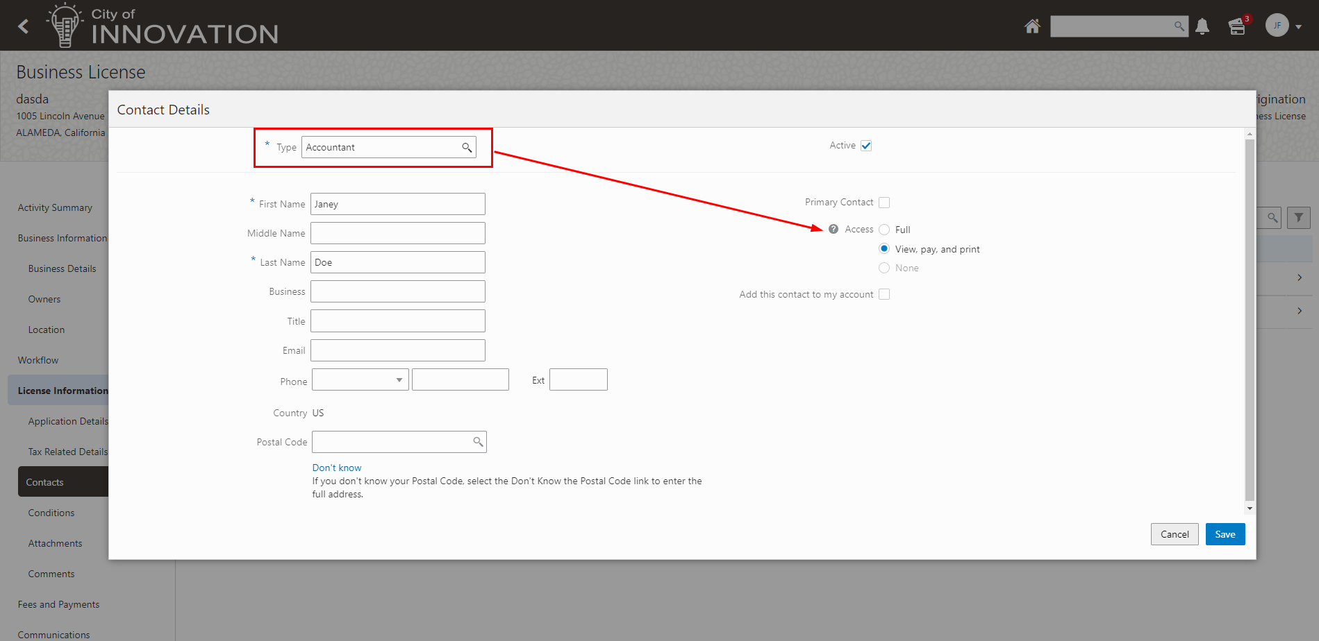
Task: Click the 1005 Lincoln Avenue address text
Action: click(60, 116)
